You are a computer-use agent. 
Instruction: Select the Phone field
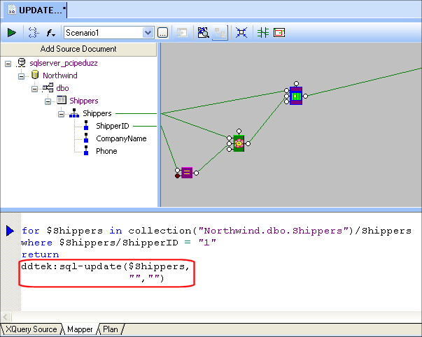(106, 152)
